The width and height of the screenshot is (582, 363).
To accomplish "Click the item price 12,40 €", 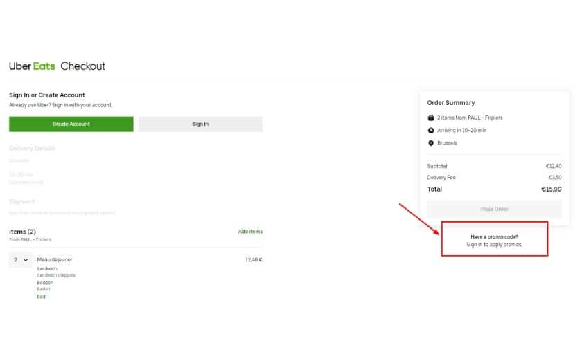I will coord(254,260).
